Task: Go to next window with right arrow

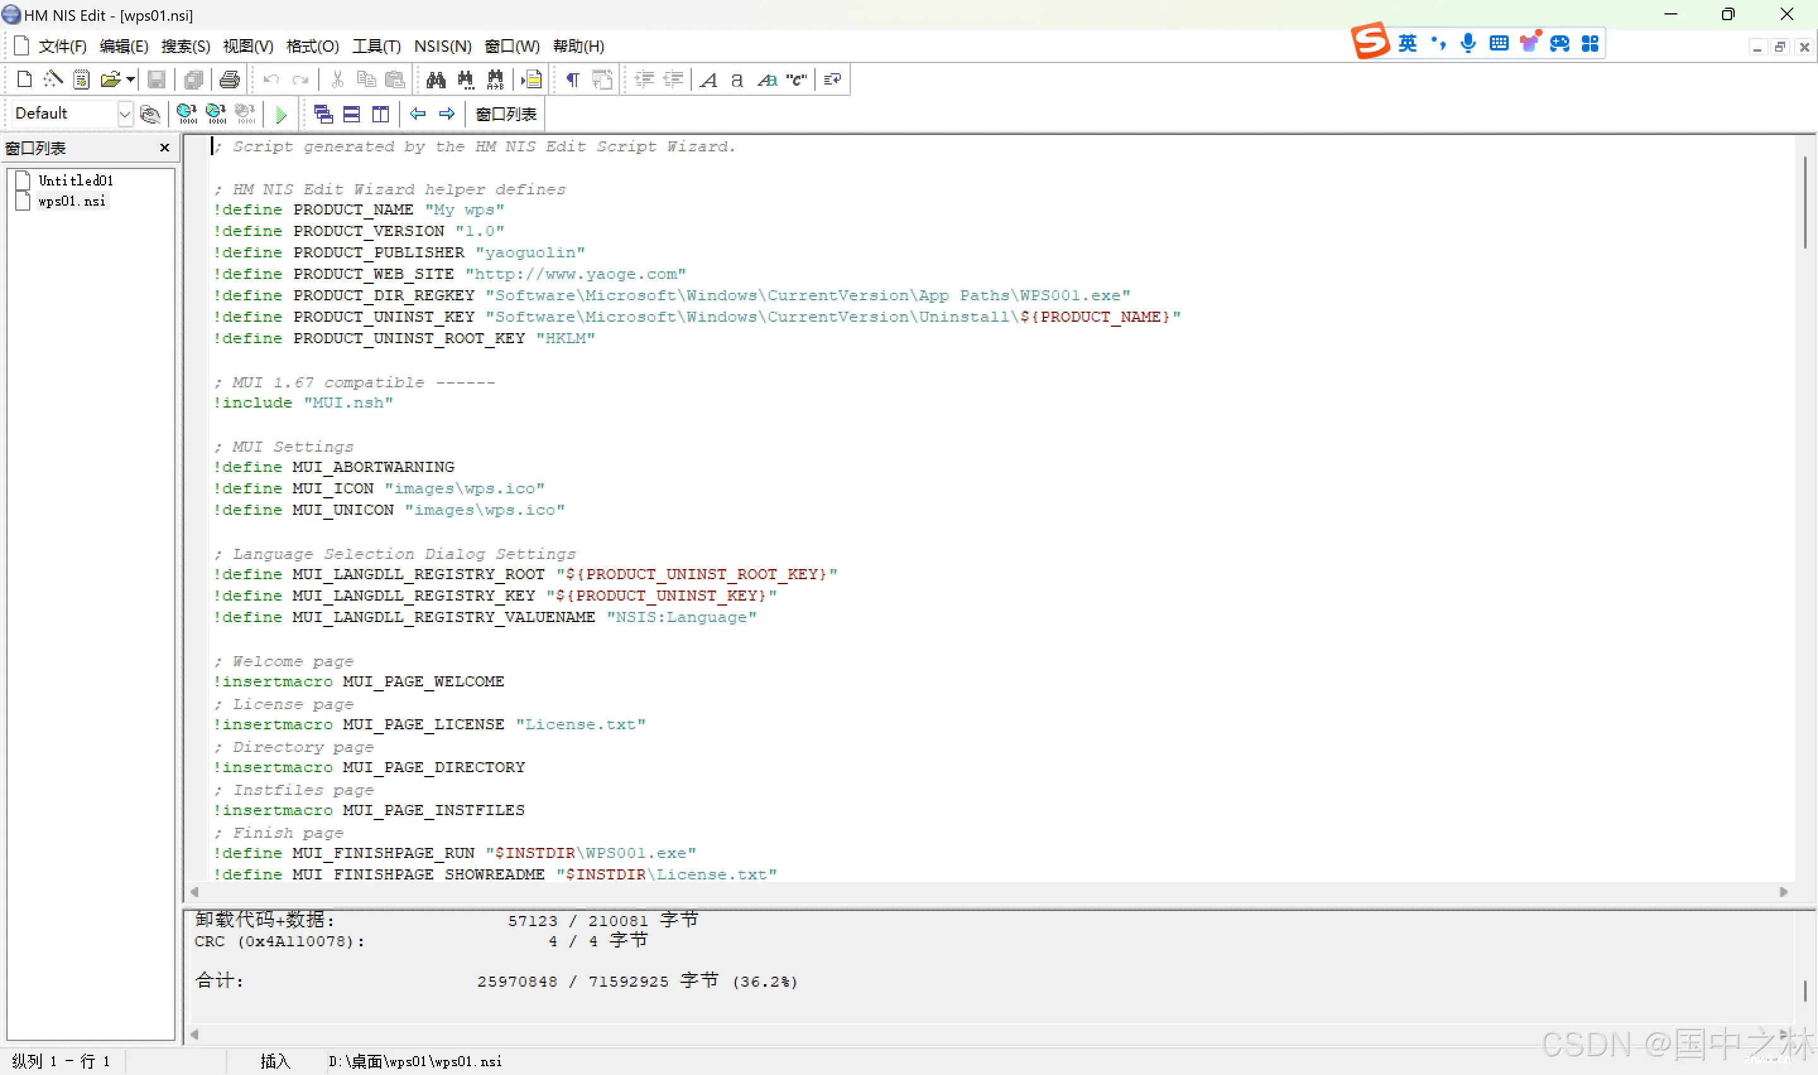Action: [x=446, y=114]
